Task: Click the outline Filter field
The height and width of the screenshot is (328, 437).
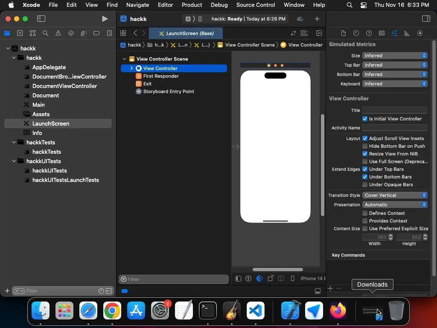Action: (x=174, y=279)
